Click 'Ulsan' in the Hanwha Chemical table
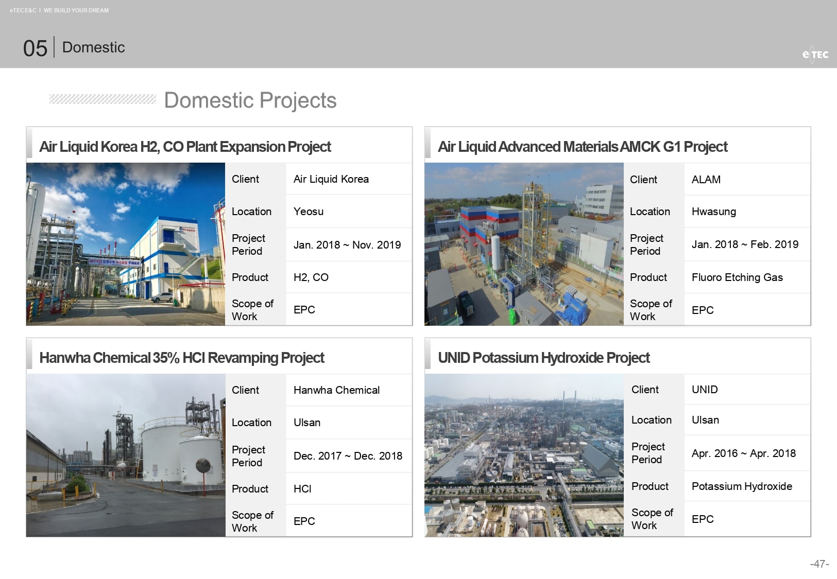 (307, 423)
